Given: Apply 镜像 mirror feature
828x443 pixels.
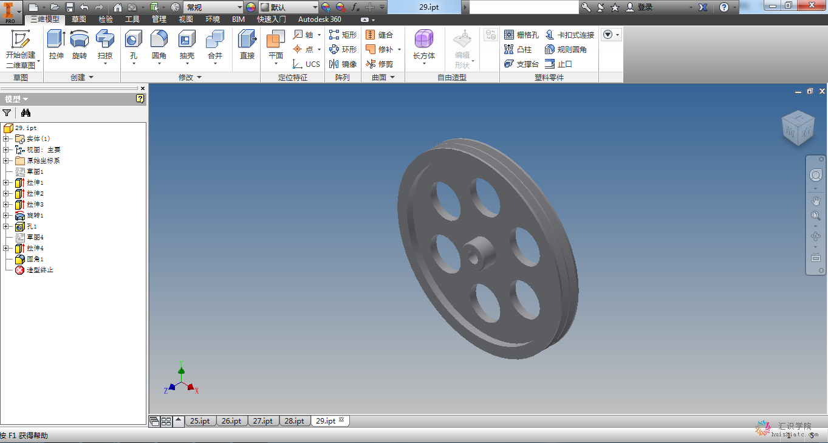Looking at the screenshot, I should 343,64.
